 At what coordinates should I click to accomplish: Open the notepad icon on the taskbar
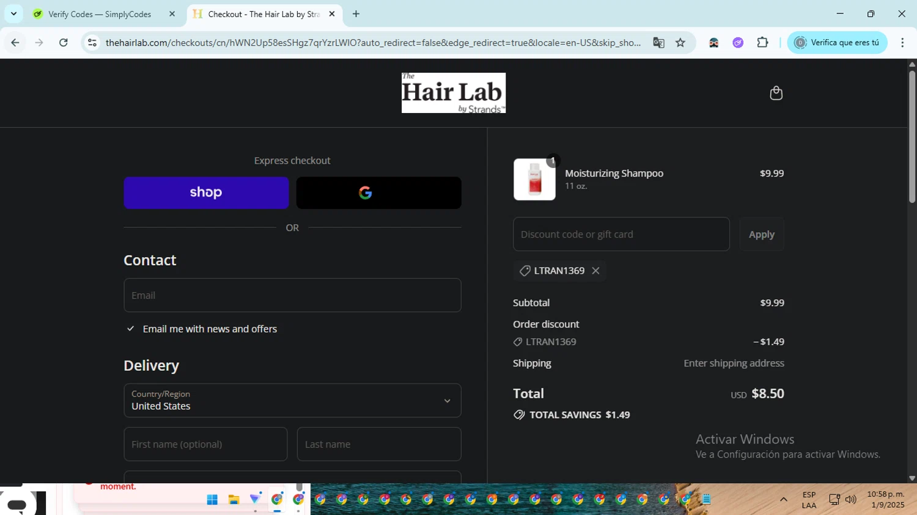[x=707, y=500]
